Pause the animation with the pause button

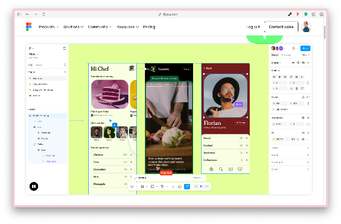34,186
